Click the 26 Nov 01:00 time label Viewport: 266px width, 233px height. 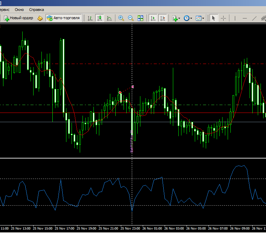152,229
